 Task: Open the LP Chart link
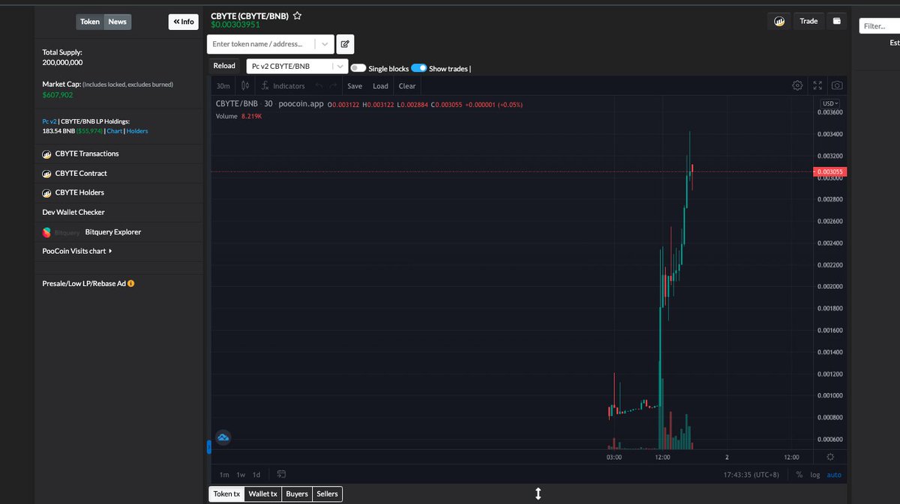pos(114,131)
